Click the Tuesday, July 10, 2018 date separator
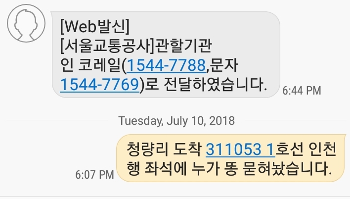 coord(176,120)
